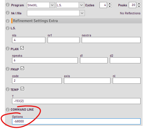144x129 pixels.
Task: Click the FMAP axis input field
Action: pos(87,81)
